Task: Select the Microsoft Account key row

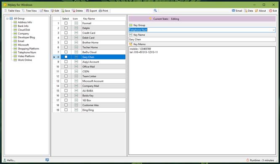Action: (x=103, y=81)
